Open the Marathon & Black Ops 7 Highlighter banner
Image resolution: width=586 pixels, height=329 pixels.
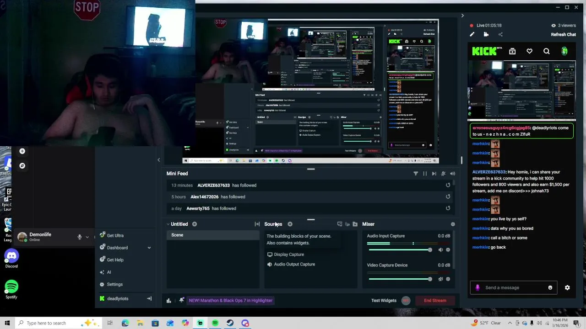coord(231,300)
